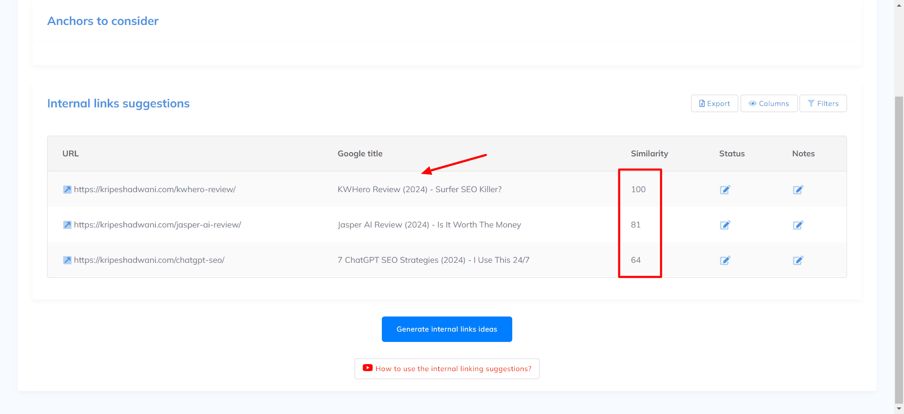Viewport: 904px width, 414px height.
Task: Open external link icon for chatgpt-seo URL
Action: 67,260
